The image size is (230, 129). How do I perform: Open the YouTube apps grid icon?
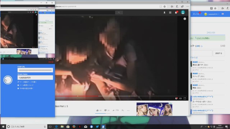coord(170,13)
